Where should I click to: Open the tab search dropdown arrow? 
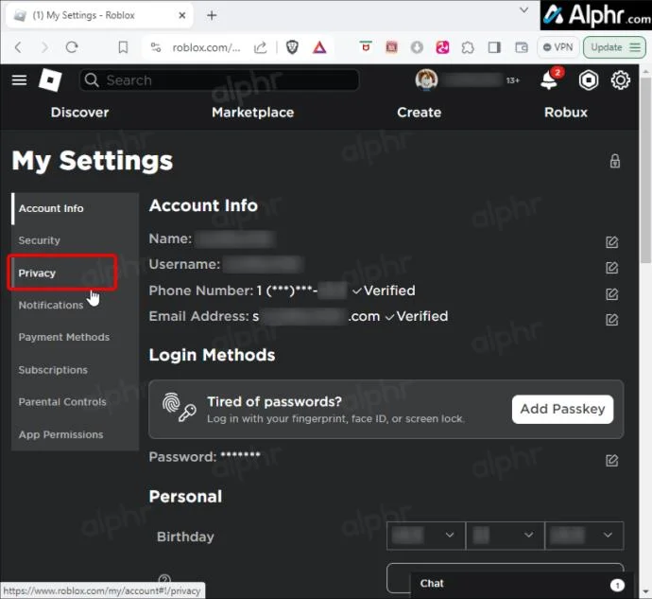[523, 9]
